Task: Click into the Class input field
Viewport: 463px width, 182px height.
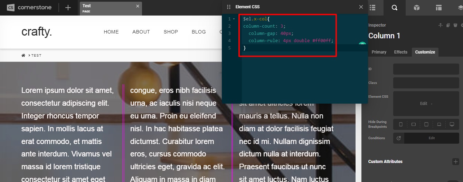Action: (426, 83)
